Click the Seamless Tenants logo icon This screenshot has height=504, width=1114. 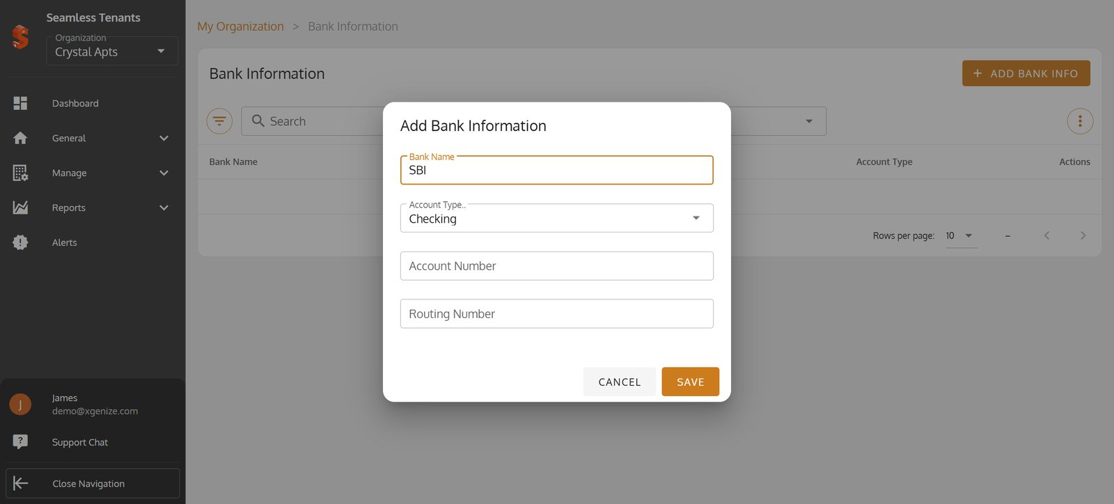[x=20, y=37]
